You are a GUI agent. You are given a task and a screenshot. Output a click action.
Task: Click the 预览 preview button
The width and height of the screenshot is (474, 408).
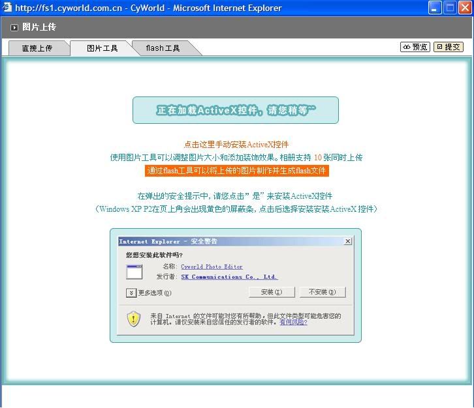(x=415, y=47)
